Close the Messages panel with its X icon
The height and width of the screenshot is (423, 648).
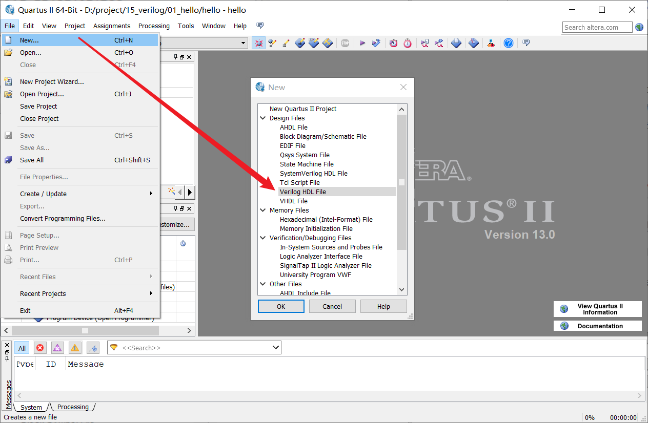(x=7, y=345)
